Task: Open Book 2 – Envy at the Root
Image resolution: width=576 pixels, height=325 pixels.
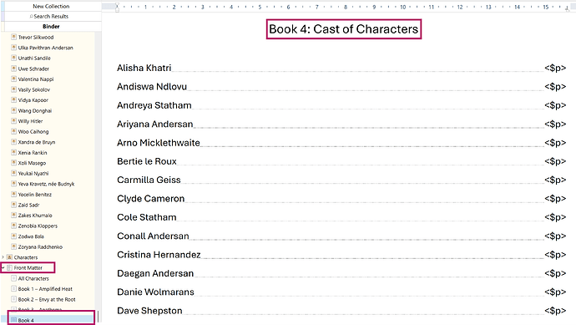Action: [x=47, y=299]
